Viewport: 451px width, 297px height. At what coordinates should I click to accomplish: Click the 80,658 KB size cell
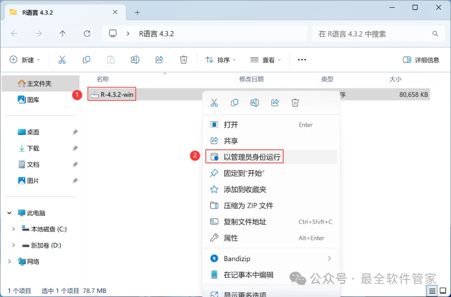[413, 95]
